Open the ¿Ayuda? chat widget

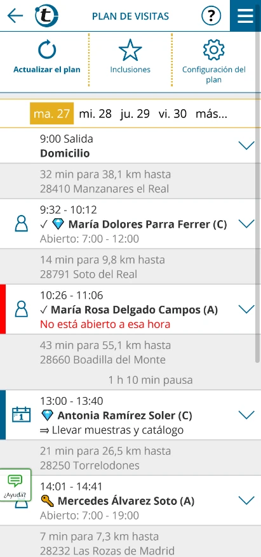point(15,485)
